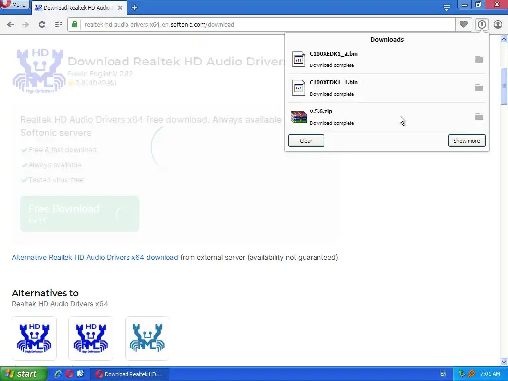Show C100XEDK1_2.bin in its folder

tap(479, 59)
